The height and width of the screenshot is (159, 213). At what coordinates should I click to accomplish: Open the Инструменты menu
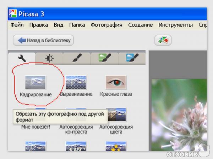176,25
